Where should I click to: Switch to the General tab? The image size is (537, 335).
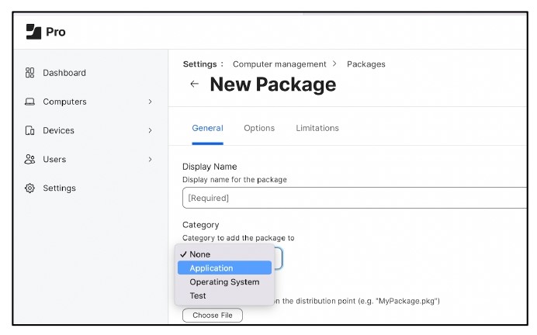pyautogui.click(x=207, y=128)
